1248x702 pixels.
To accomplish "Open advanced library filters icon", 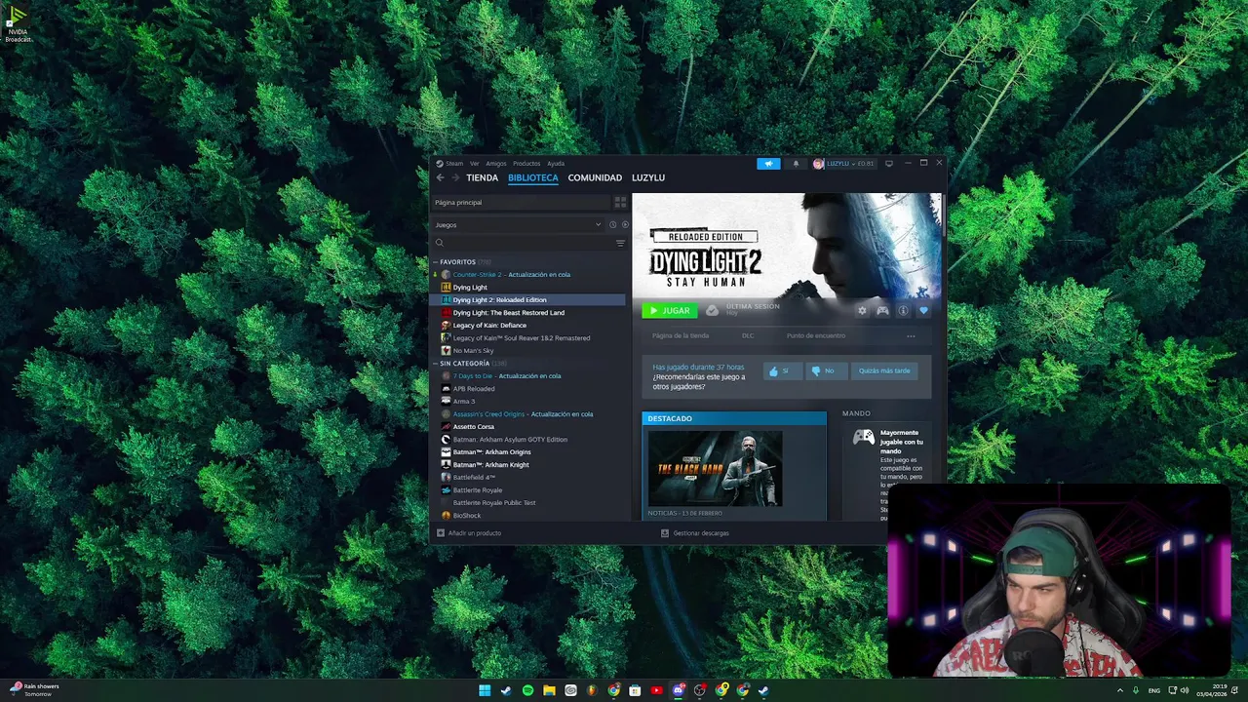I will tap(620, 243).
